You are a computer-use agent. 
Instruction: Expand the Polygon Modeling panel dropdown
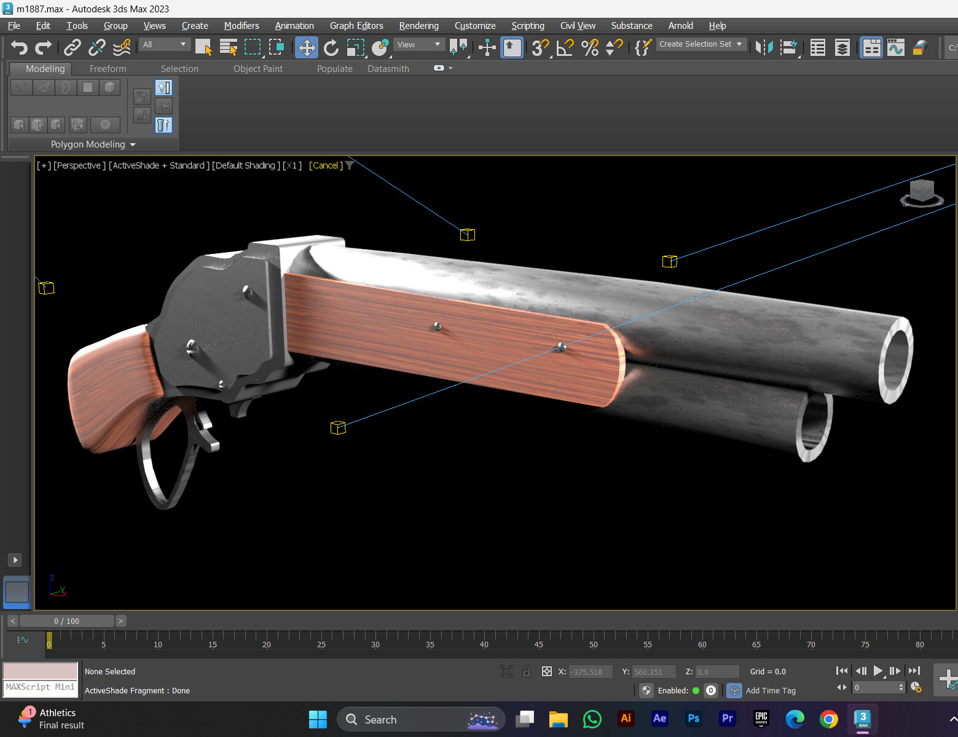133,144
